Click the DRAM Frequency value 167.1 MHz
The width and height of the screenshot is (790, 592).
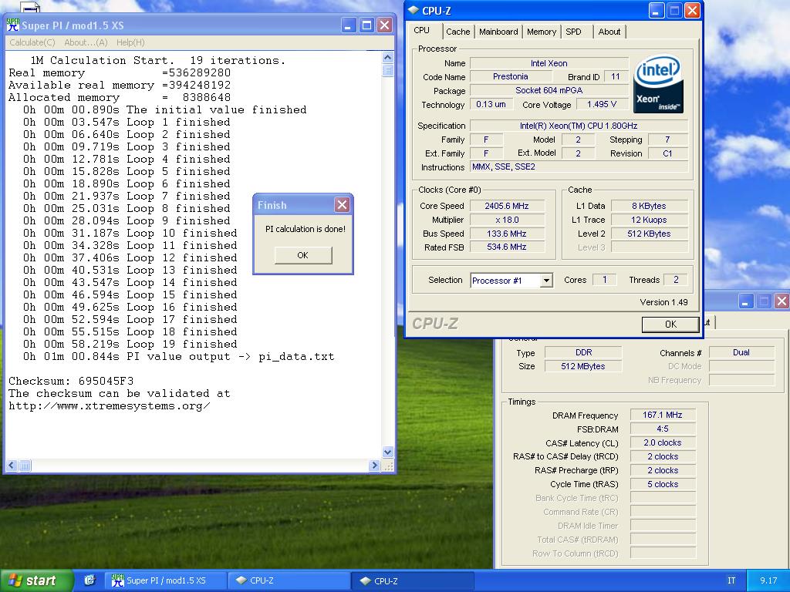[663, 415]
